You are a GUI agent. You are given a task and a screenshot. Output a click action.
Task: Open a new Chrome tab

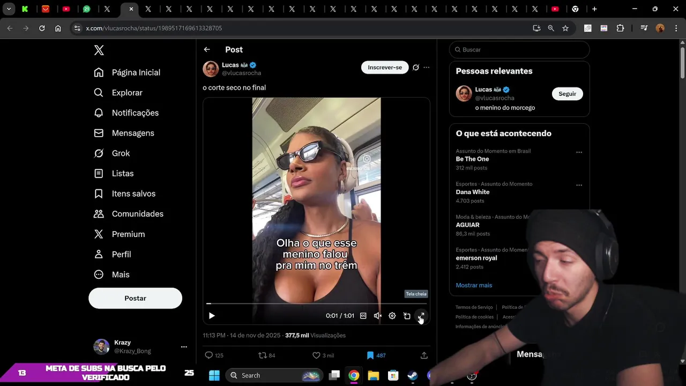[x=594, y=9]
